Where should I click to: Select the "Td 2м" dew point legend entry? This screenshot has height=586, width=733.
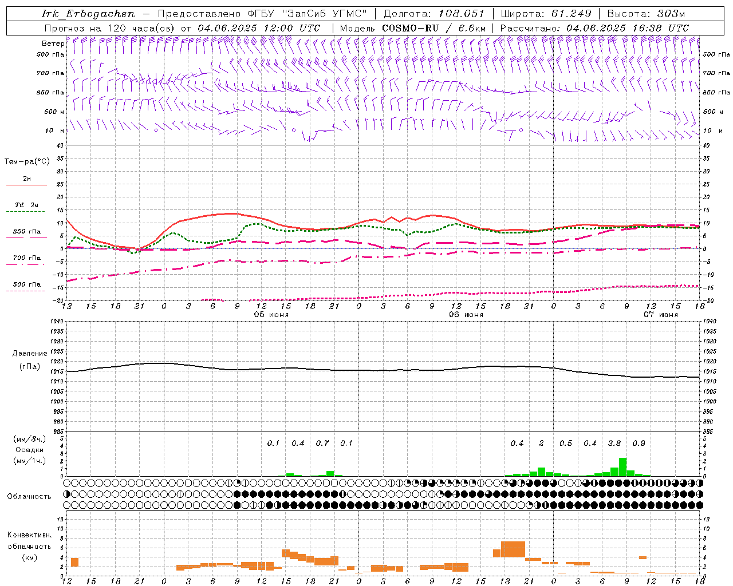(x=26, y=205)
